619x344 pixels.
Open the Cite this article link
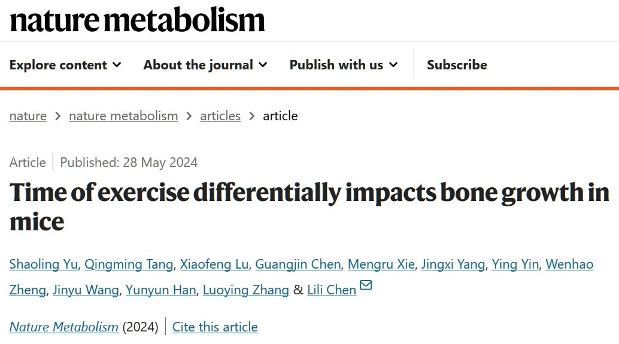[215, 327]
